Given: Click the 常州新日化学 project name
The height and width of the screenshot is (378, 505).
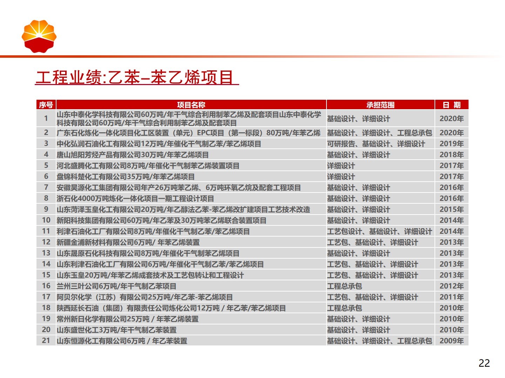Looking at the screenshot, I should click(x=128, y=319).
